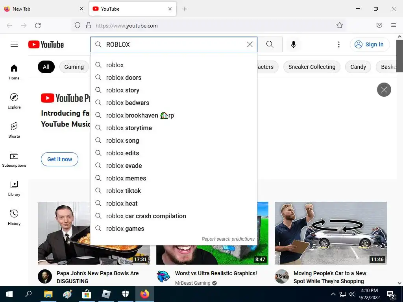This screenshot has height=302, width=403.
Task: Choose the 'roblox' suggestion
Action: tap(174, 65)
